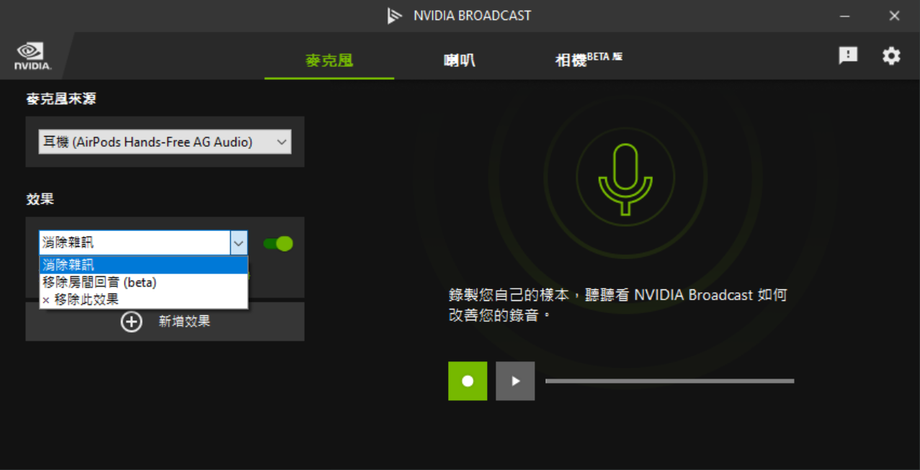Click the NVIDIA Broadcast title bar logo
920x470 pixels.
click(x=394, y=15)
